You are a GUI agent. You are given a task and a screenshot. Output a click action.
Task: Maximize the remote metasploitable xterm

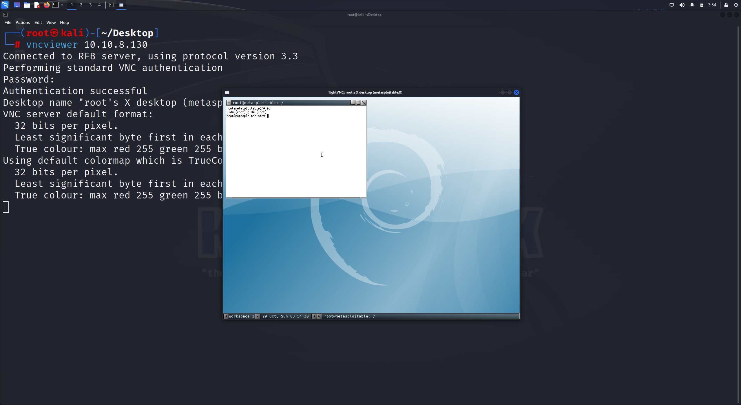pos(358,103)
